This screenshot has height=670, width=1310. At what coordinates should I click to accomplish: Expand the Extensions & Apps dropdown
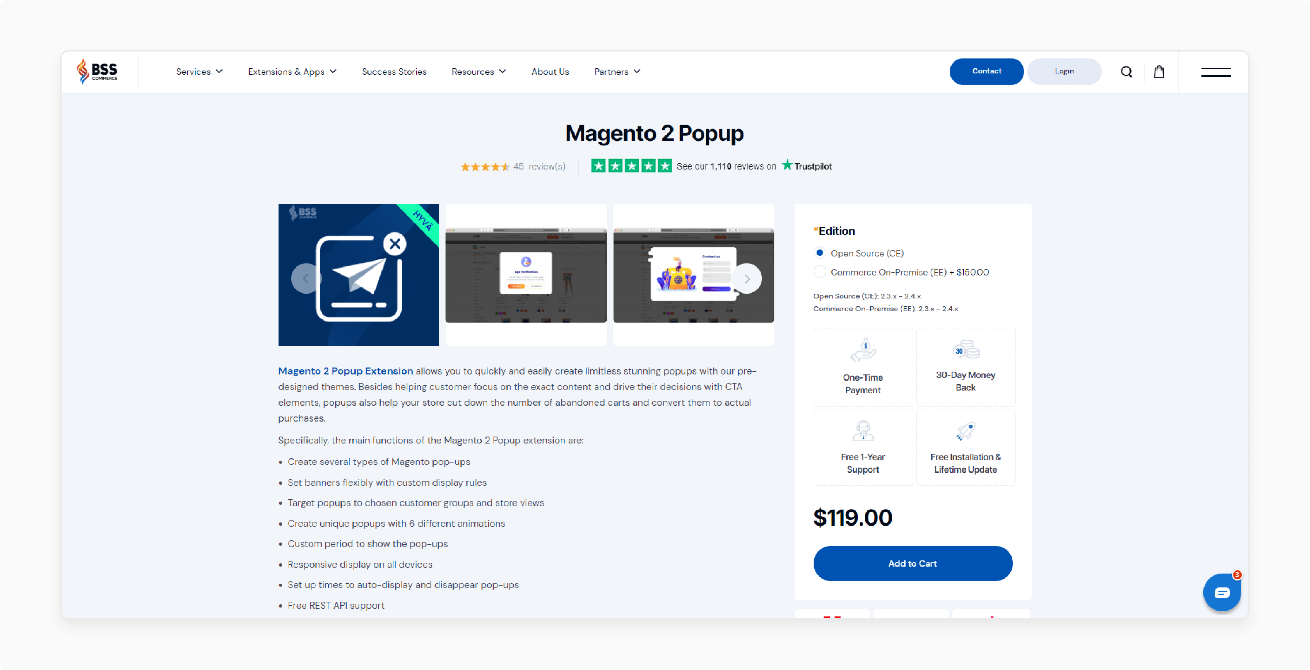click(x=292, y=72)
